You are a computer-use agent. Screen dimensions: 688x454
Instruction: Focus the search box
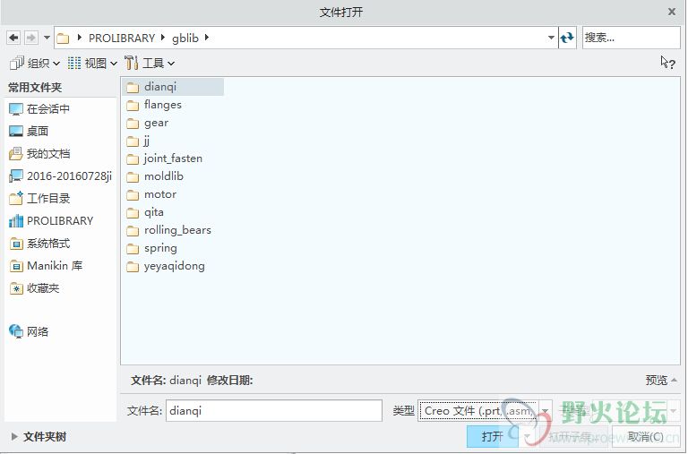631,38
